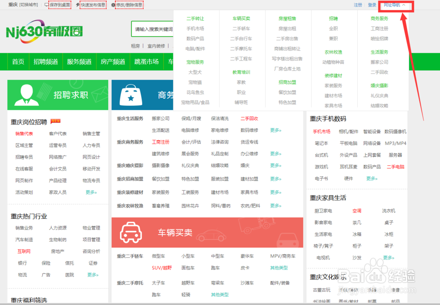Click the 注册 register link
This screenshot has width=440, height=305.
coord(358,5)
